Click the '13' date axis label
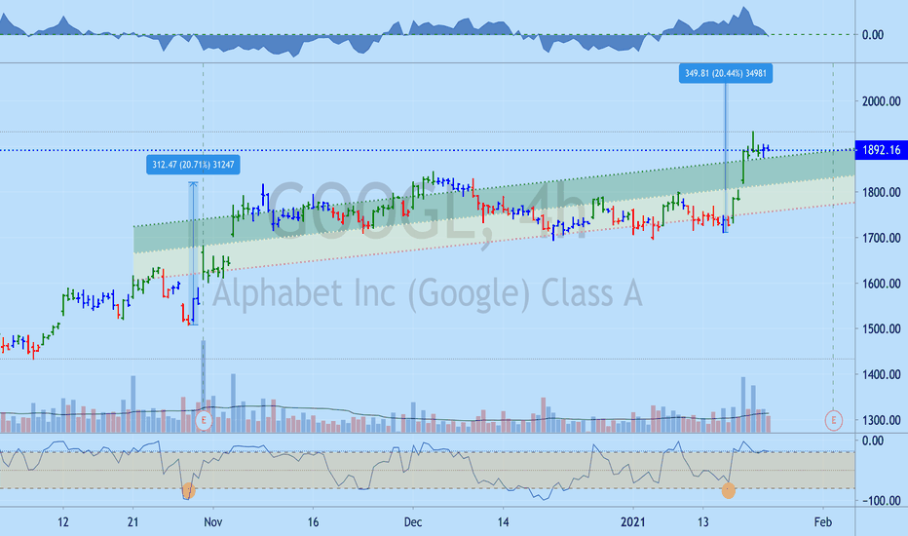The image size is (908, 536). point(703,522)
